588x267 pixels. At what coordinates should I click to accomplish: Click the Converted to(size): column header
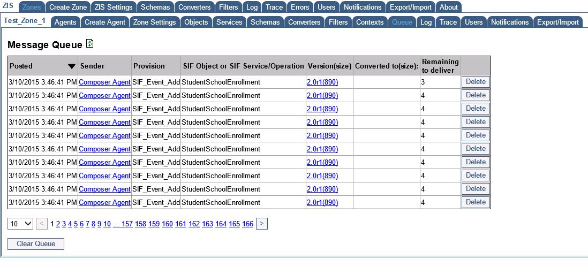386,66
